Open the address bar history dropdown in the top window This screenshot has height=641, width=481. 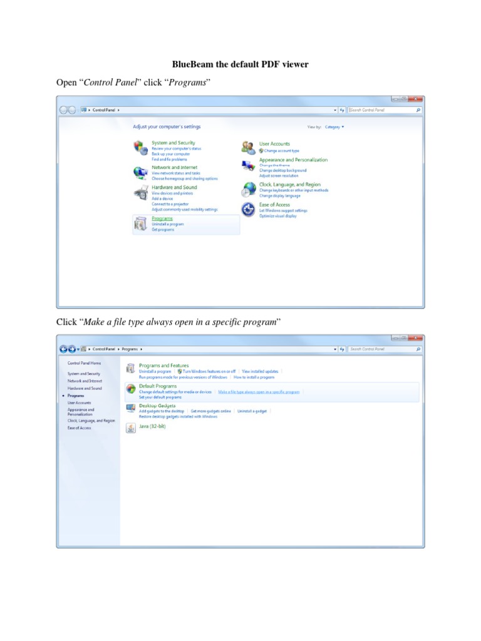tap(336, 110)
